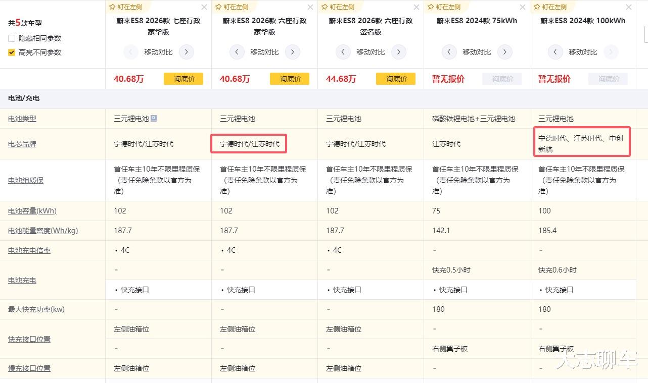This screenshot has width=648, height=383.
Task: Move 六座行政签名版 column to the right
Action: coord(399,52)
